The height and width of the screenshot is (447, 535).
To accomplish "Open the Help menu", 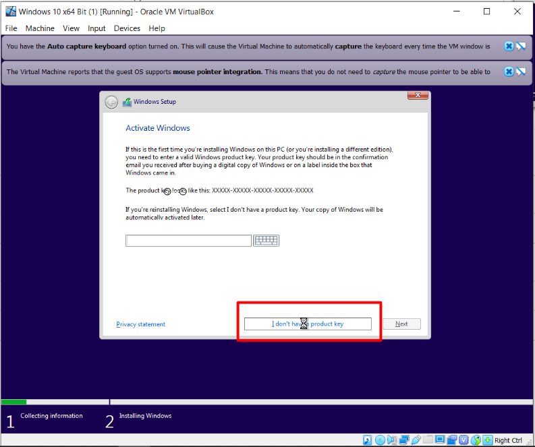I will (x=157, y=28).
